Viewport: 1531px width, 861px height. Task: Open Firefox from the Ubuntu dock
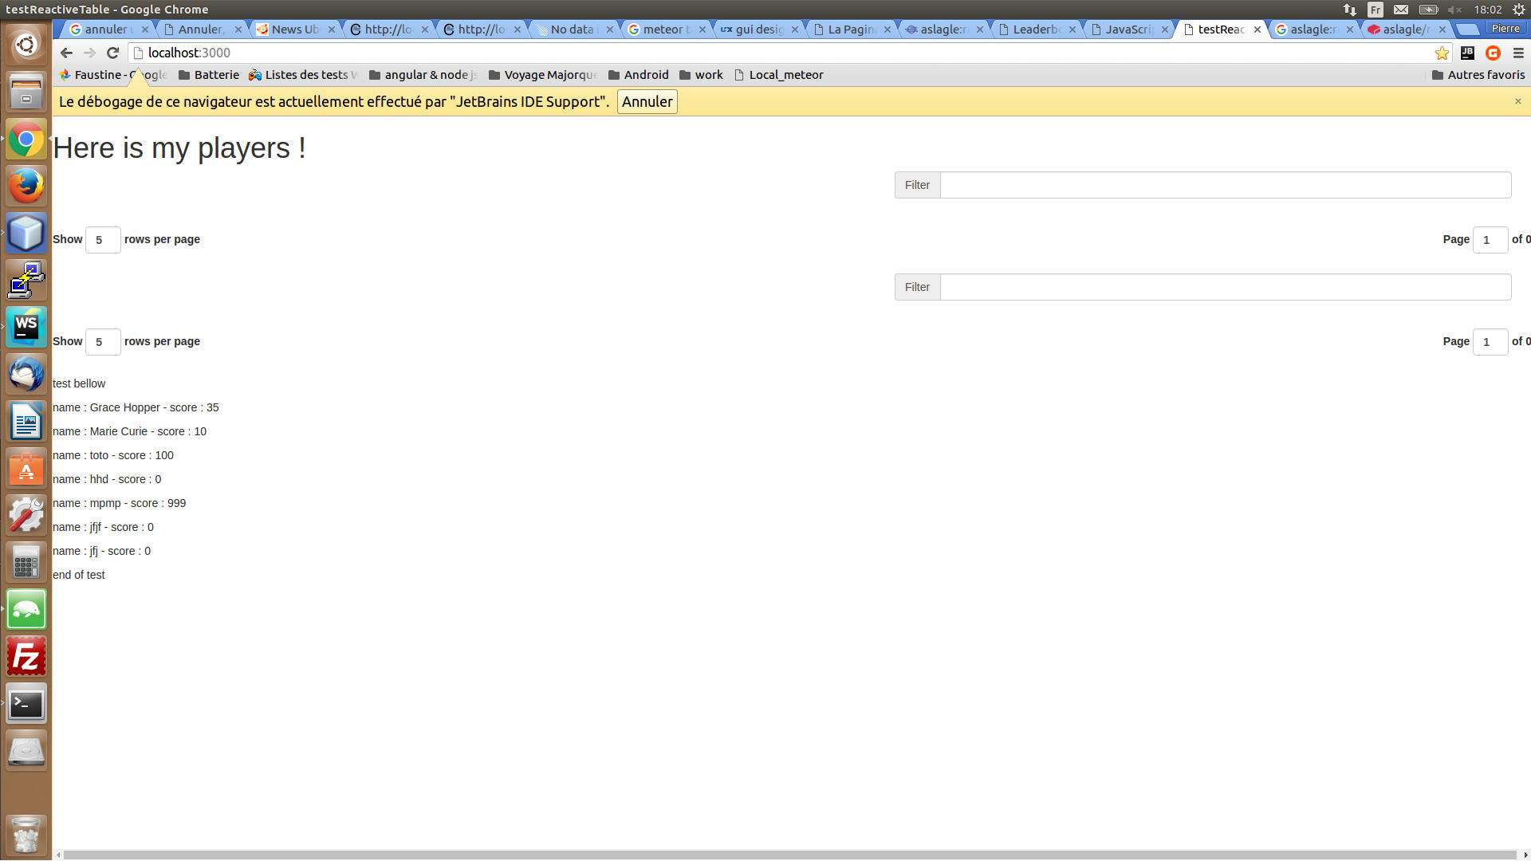click(x=26, y=187)
